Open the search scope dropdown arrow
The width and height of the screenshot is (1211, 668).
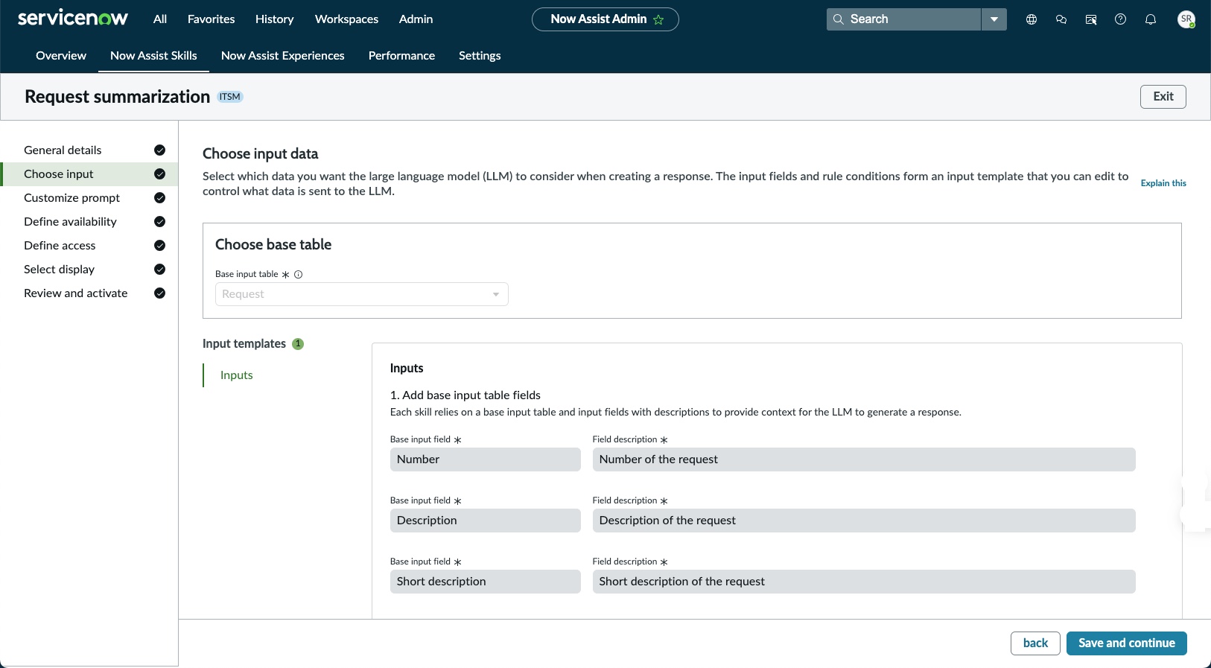click(994, 19)
